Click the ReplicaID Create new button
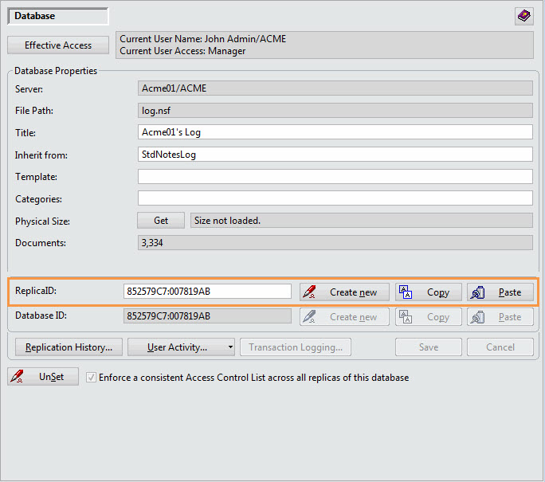Screen dimensions: 545x482 (344, 292)
